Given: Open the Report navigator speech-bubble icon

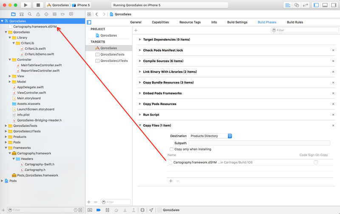Looking at the screenshot, I should point(71,14).
